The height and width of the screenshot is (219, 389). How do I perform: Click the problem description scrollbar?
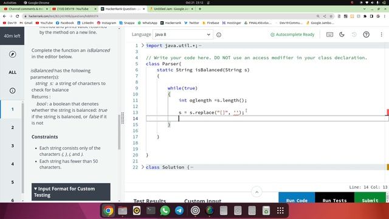tap(119, 131)
